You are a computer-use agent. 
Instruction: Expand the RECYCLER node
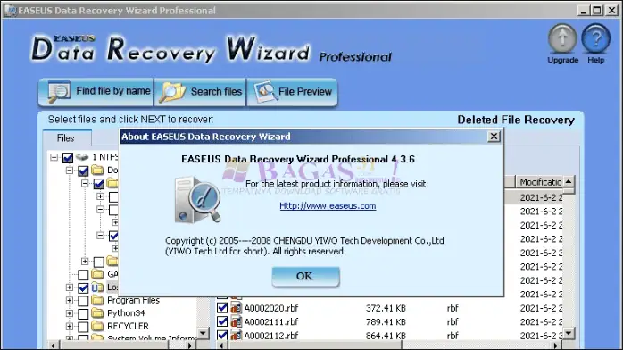point(70,327)
